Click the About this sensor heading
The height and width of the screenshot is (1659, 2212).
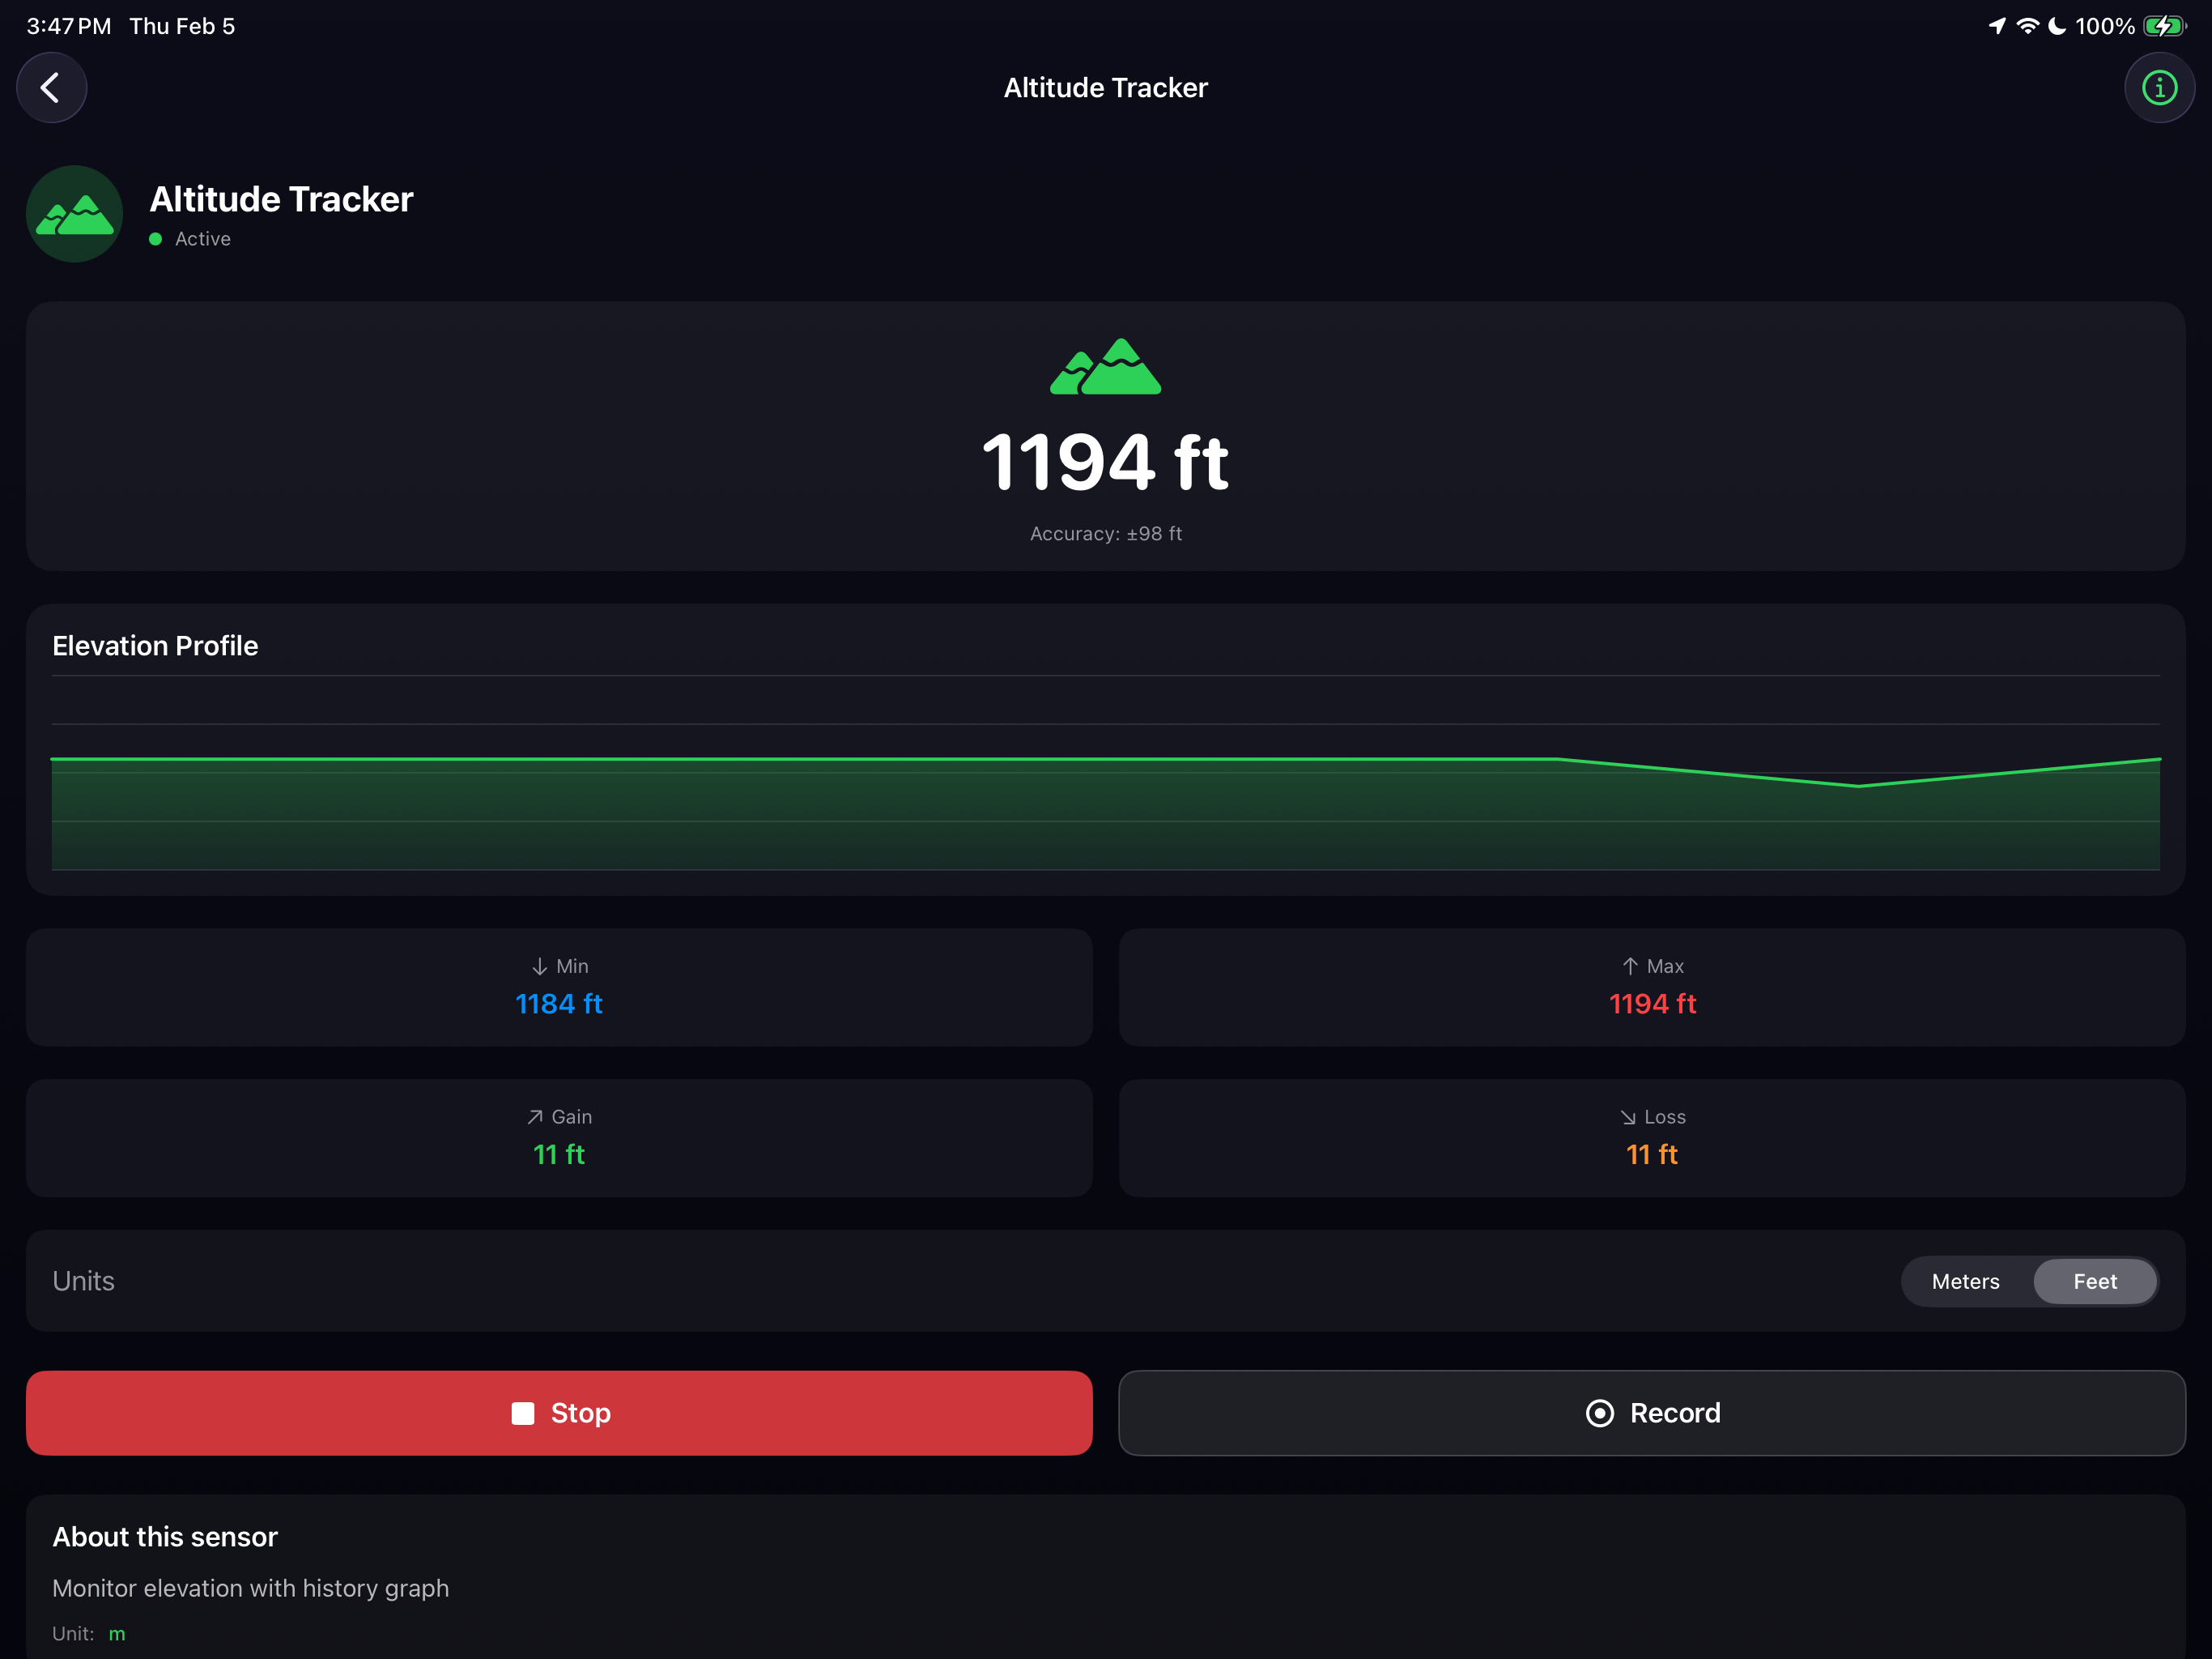click(x=165, y=1537)
